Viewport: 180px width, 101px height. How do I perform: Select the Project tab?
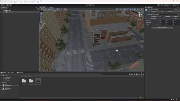click(x=3, y=73)
